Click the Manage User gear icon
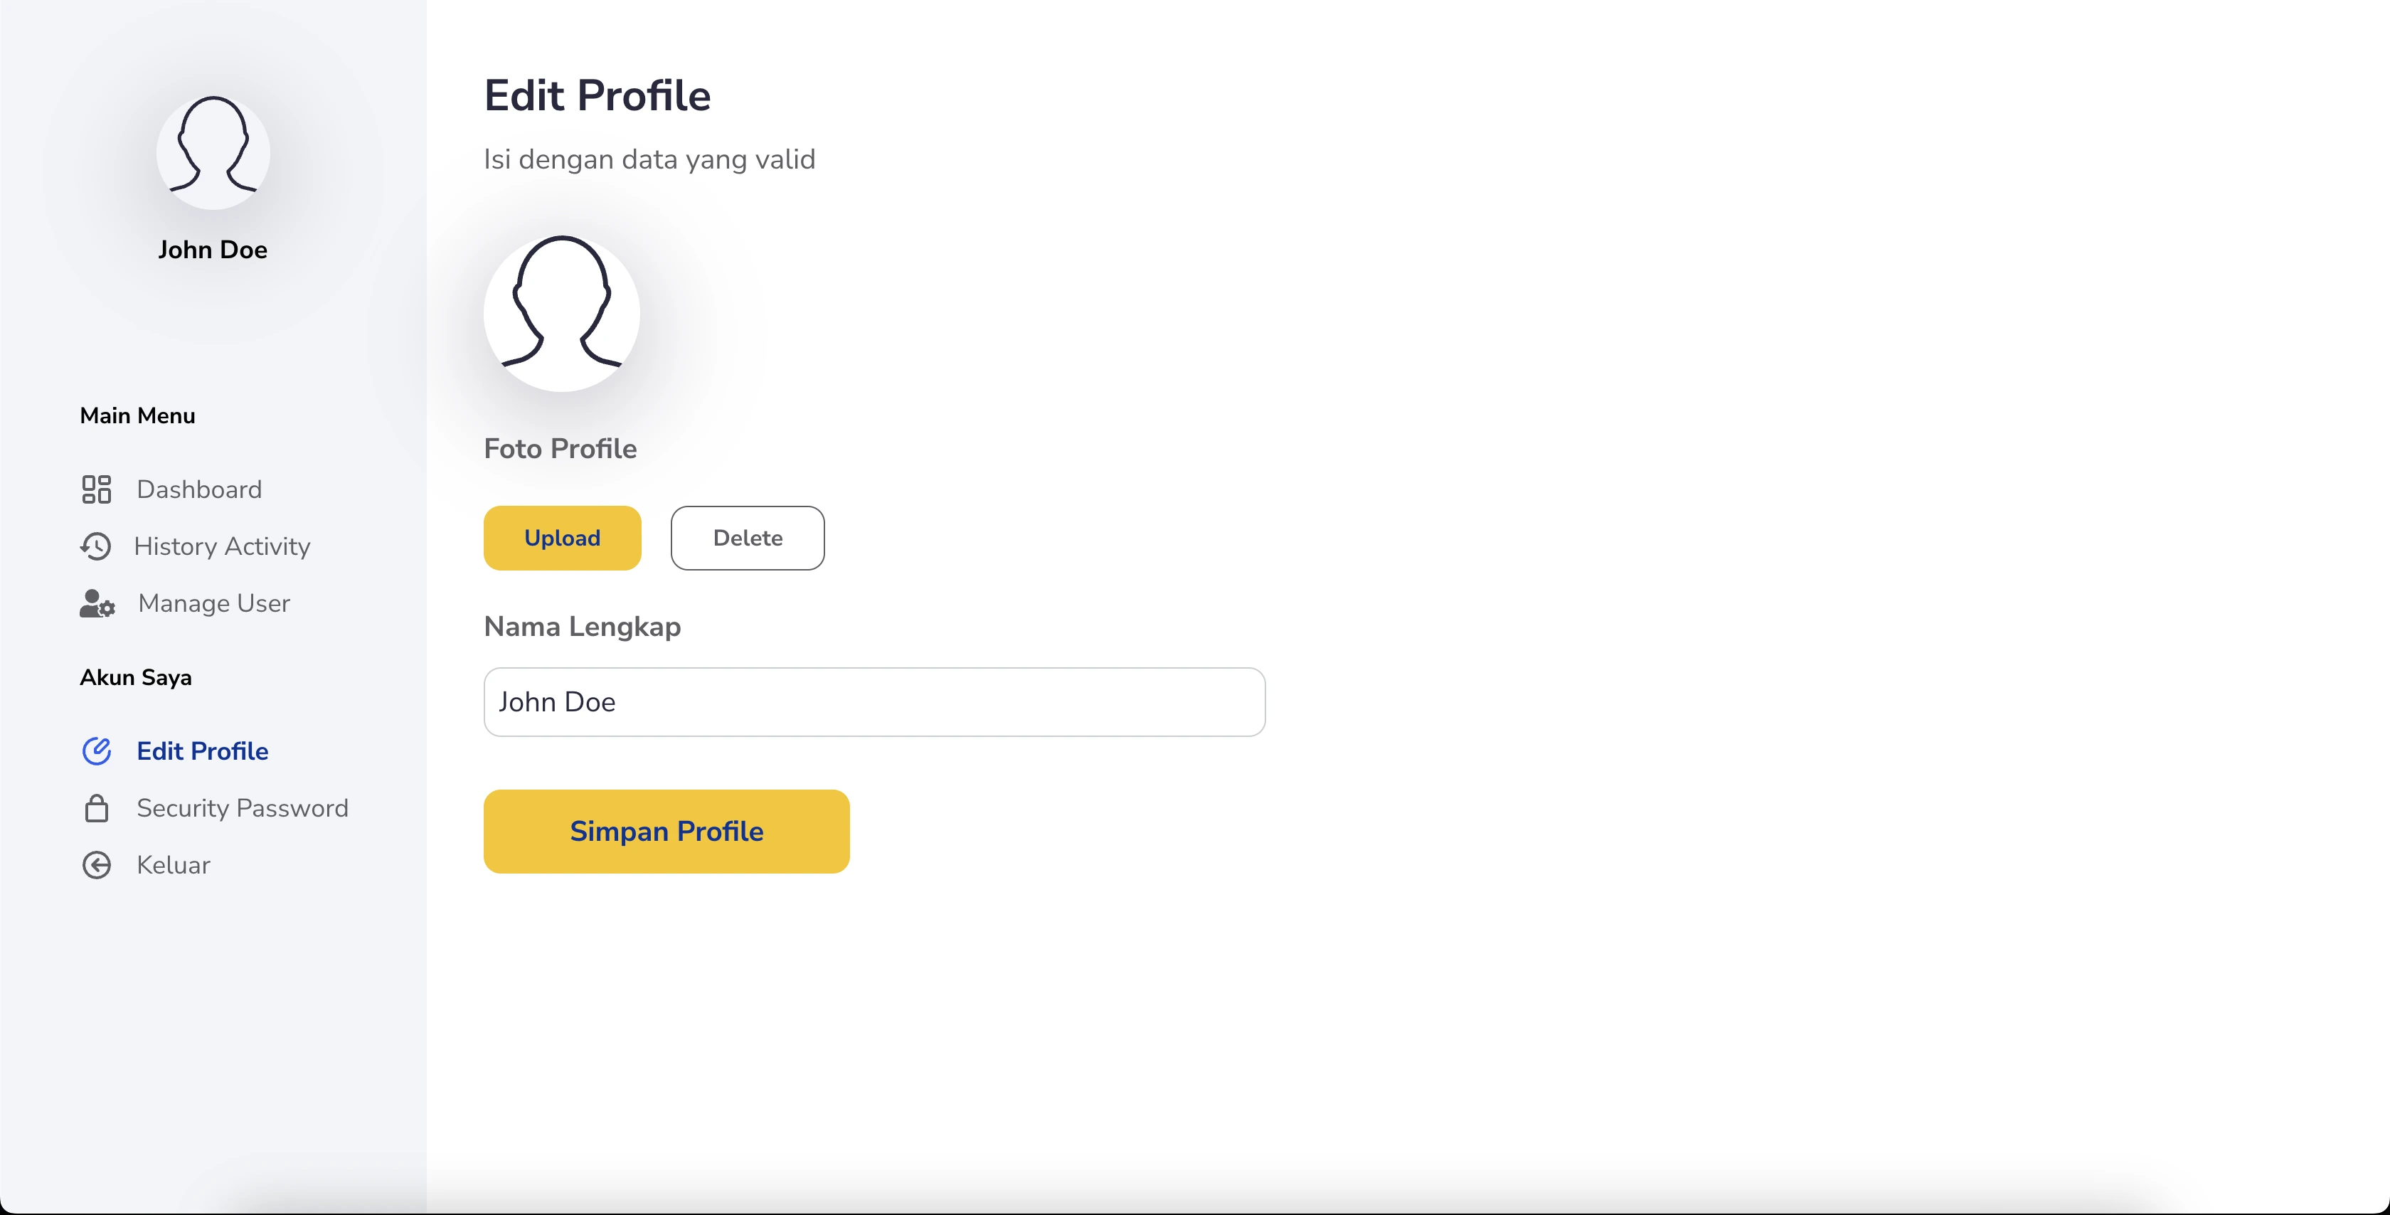2390x1215 pixels. click(x=97, y=603)
